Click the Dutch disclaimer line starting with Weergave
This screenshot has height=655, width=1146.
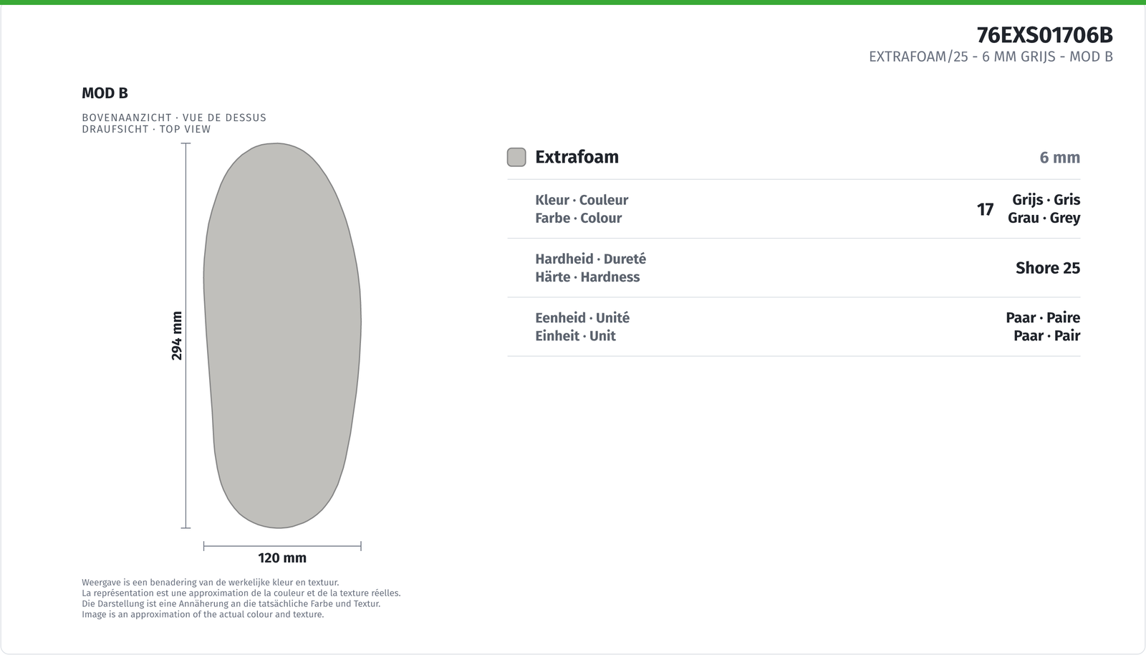[x=211, y=583]
